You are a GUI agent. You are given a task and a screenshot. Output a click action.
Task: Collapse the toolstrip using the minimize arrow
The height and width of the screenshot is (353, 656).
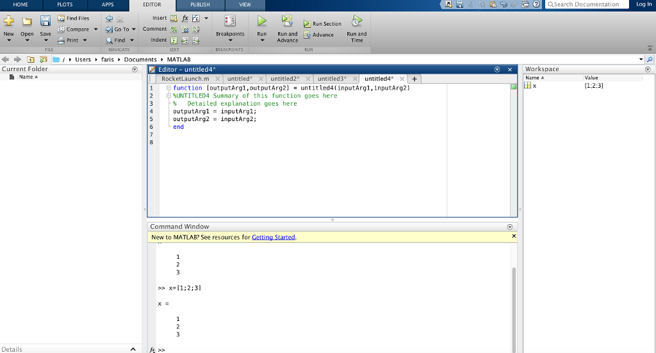click(650, 48)
